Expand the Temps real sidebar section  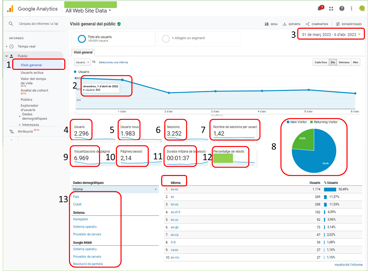click(7, 47)
